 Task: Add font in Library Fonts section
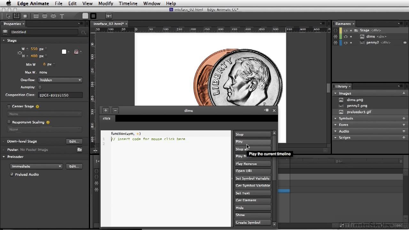coord(404,125)
